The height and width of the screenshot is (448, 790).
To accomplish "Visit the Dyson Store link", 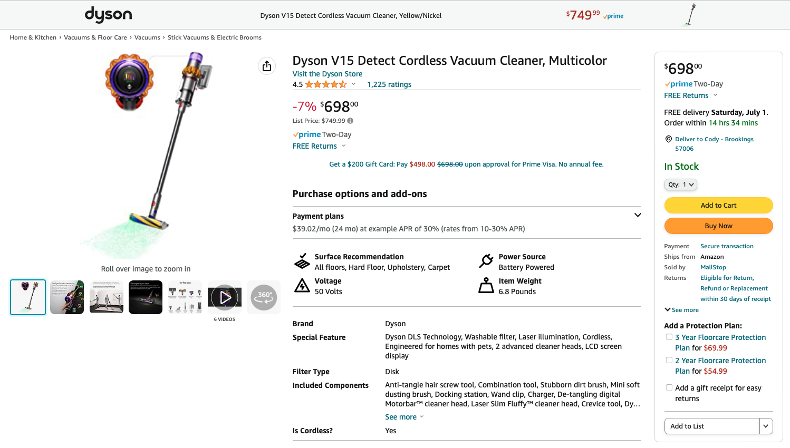I will pyautogui.click(x=327, y=74).
